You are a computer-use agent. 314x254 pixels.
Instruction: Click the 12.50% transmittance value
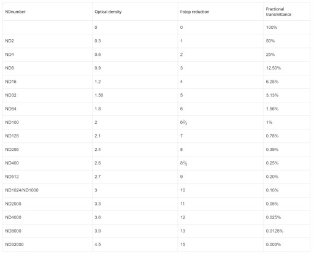click(274, 68)
